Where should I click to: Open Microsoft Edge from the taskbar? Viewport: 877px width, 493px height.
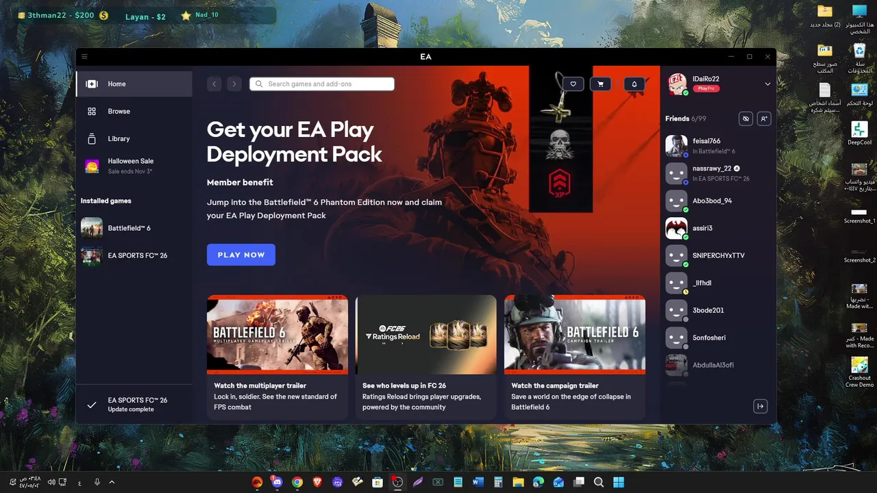(539, 482)
